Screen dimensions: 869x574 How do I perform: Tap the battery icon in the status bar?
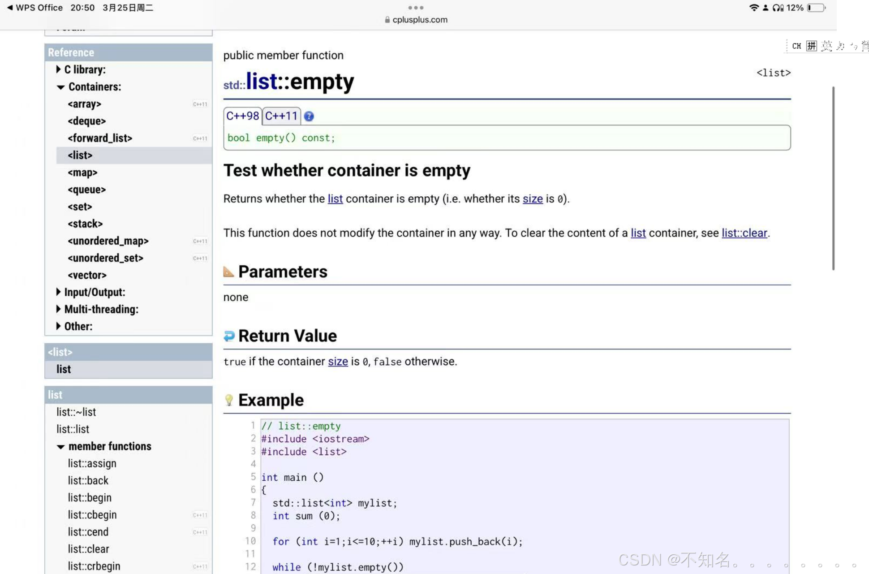tap(816, 8)
